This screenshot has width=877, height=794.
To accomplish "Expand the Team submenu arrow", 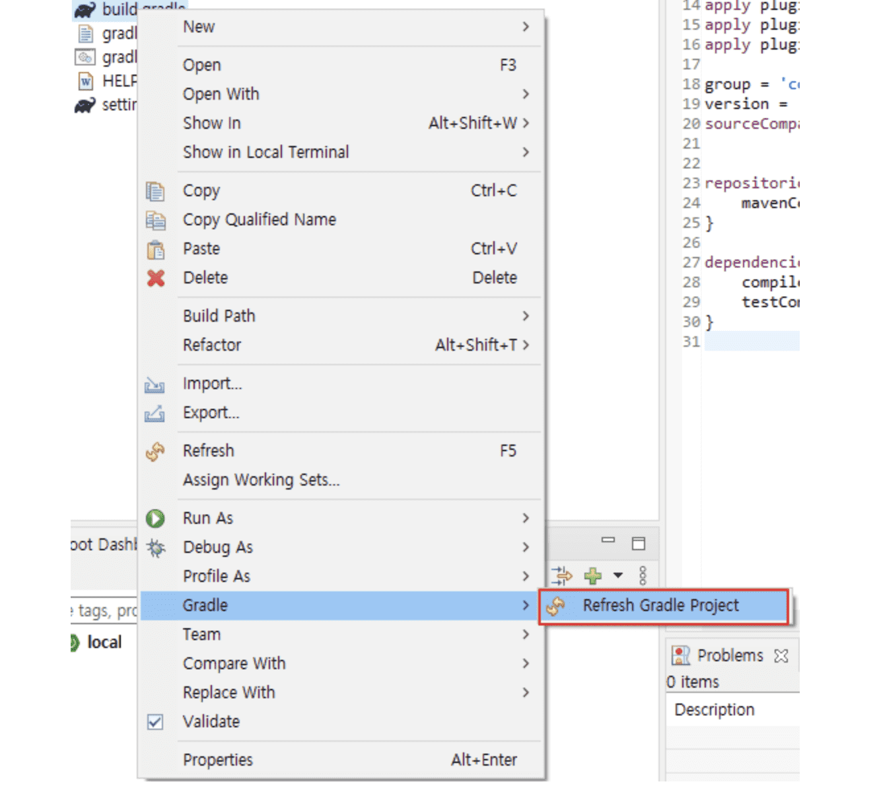I will (526, 635).
